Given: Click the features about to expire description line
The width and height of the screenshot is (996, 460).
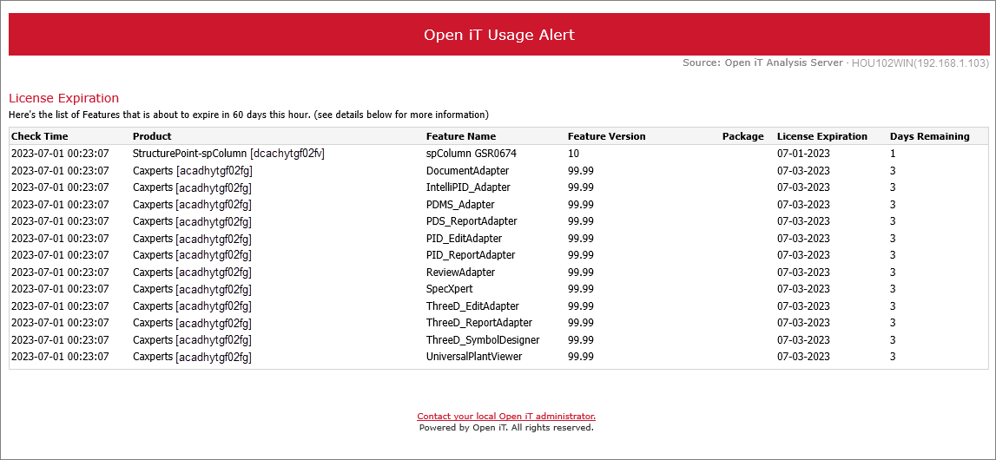Looking at the screenshot, I should (248, 115).
